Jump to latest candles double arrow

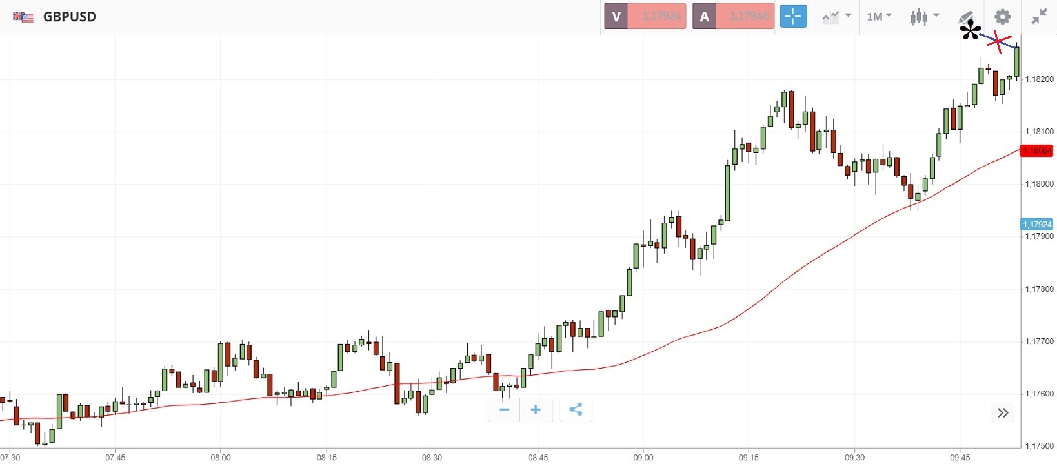[1002, 413]
